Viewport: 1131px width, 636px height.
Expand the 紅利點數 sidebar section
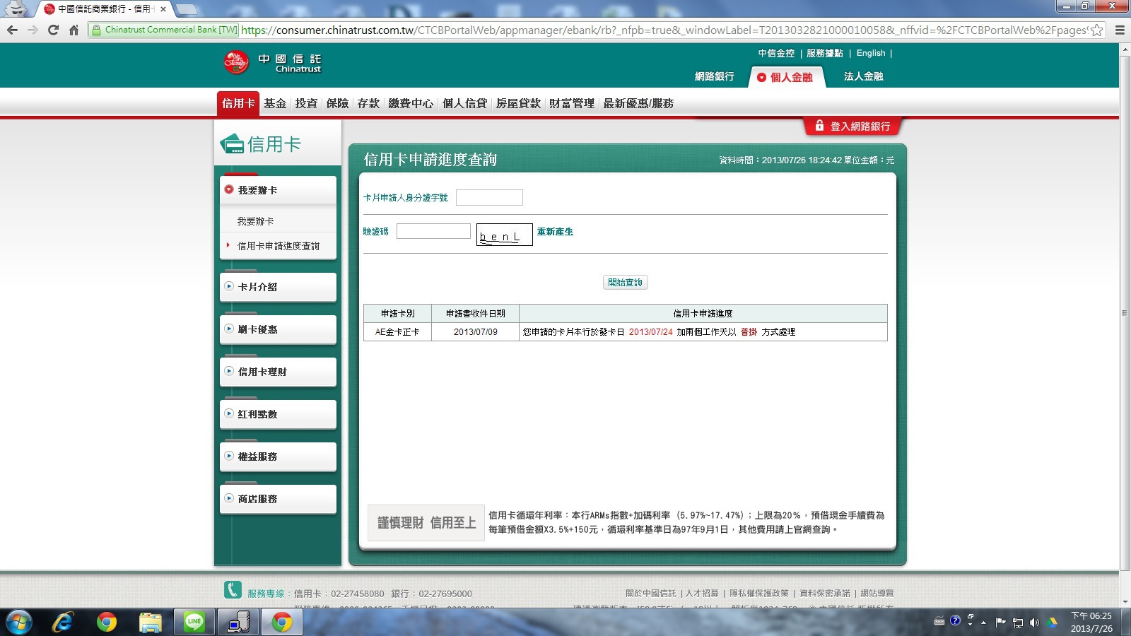[278, 414]
